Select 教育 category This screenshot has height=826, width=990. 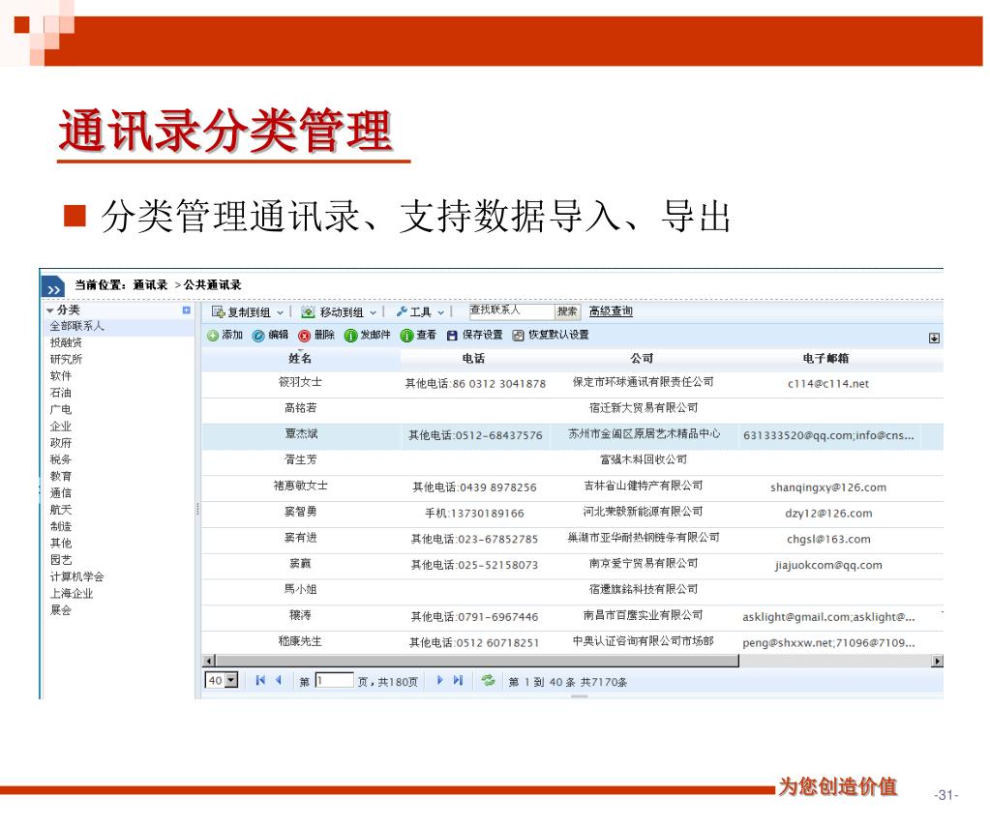[x=61, y=477]
